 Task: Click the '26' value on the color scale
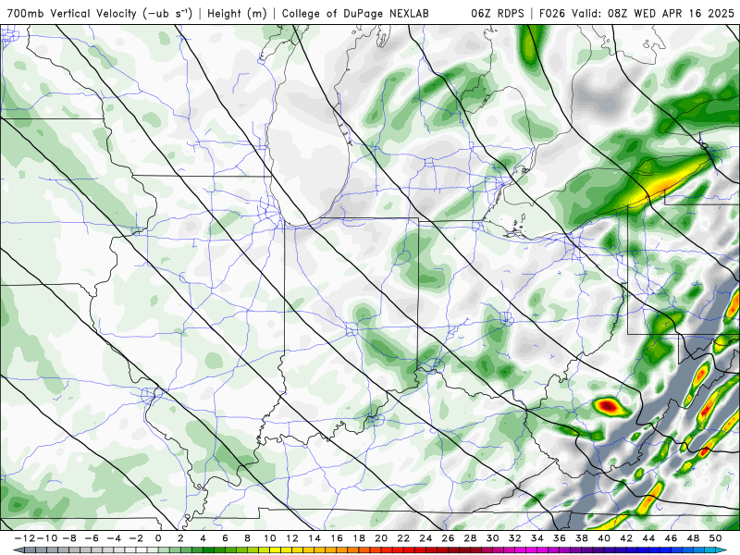pos(448,538)
